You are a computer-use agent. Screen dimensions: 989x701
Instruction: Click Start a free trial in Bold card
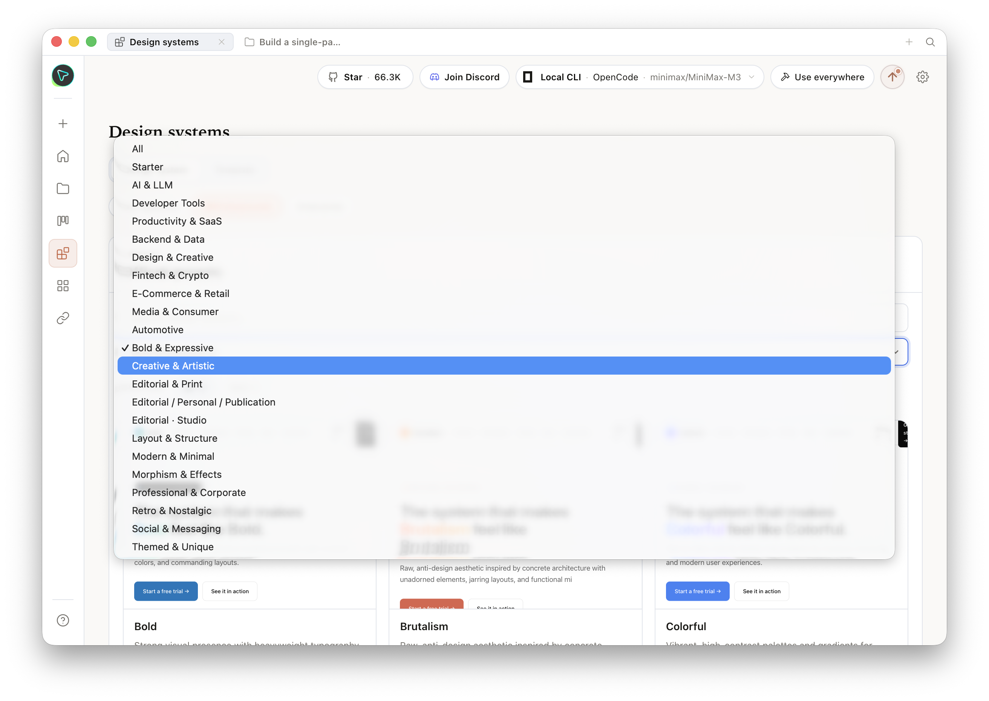pos(166,592)
